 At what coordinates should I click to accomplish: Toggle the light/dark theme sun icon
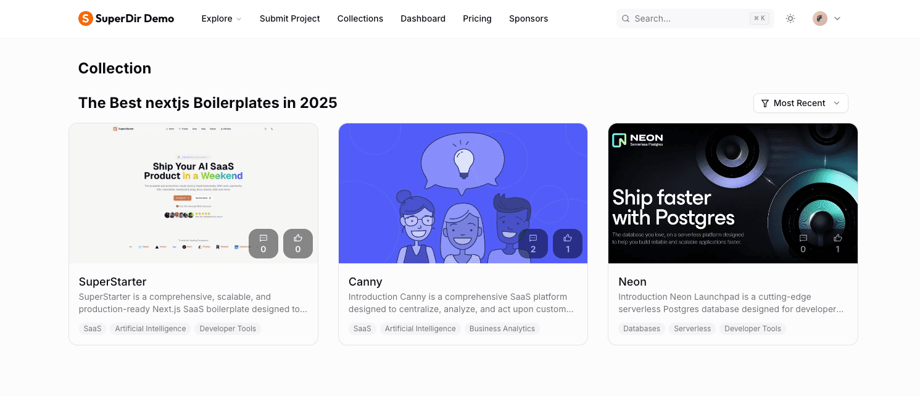[790, 19]
